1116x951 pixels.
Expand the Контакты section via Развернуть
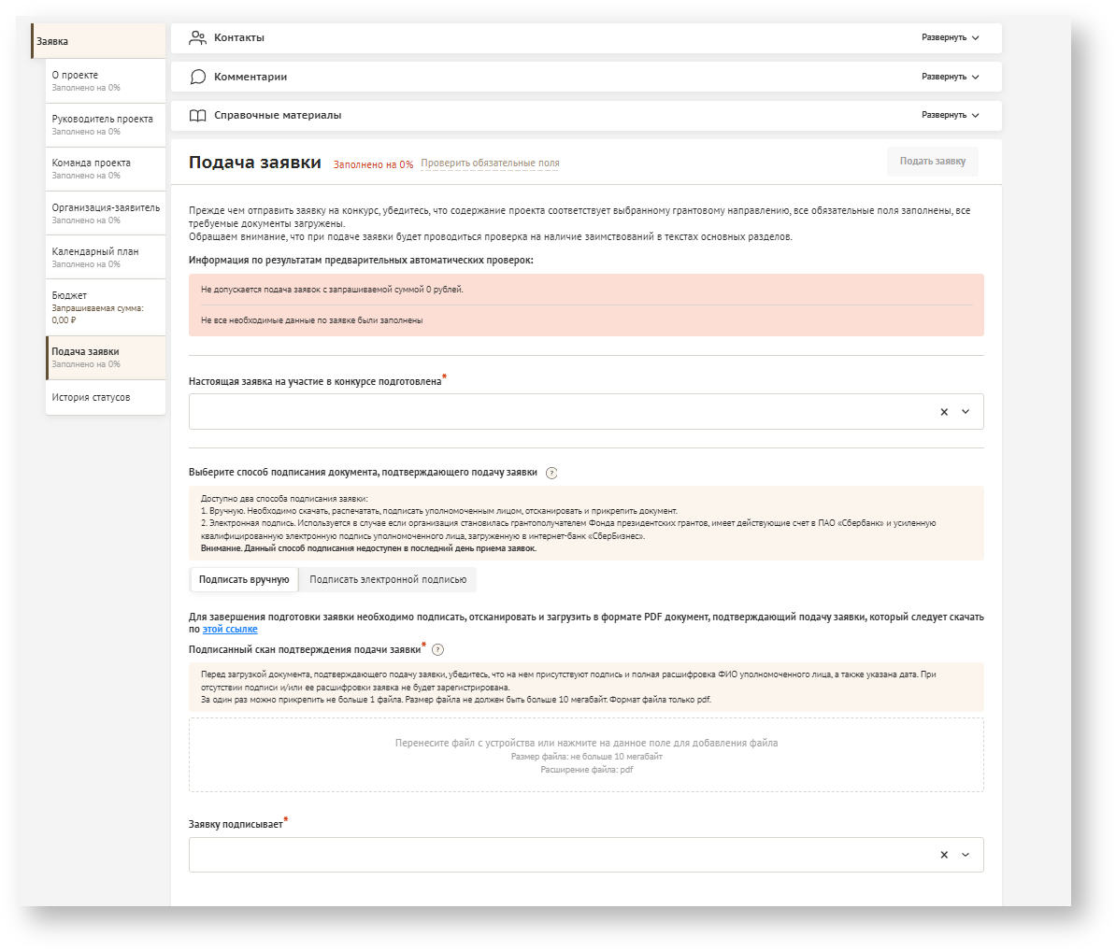950,38
